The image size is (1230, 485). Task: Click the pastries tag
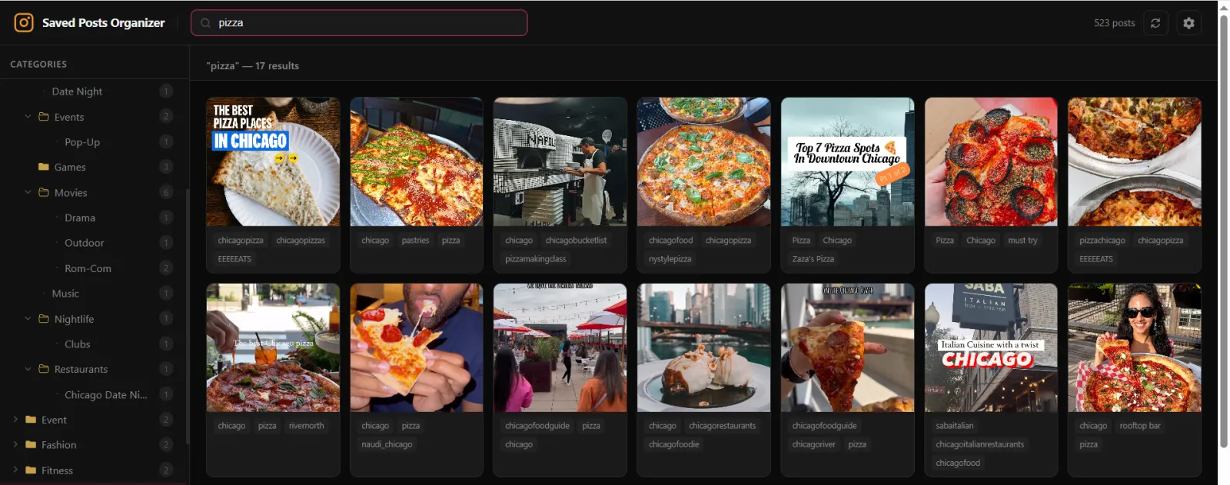point(415,241)
